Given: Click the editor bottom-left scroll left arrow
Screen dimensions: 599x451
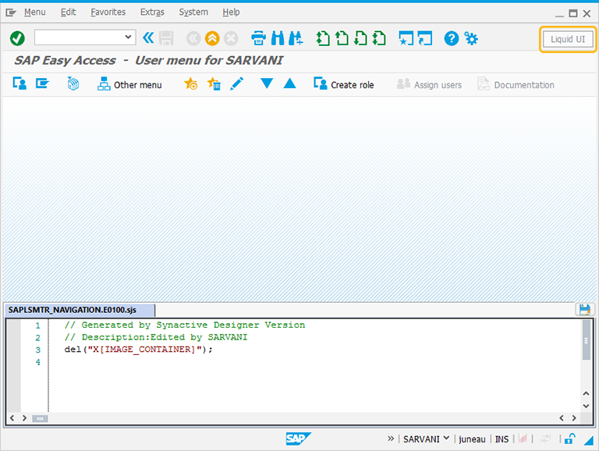Looking at the screenshot, I should [x=12, y=418].
